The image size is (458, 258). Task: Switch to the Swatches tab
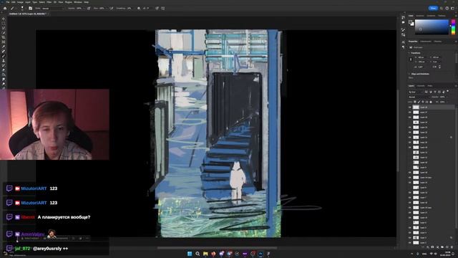coord(420,16)
